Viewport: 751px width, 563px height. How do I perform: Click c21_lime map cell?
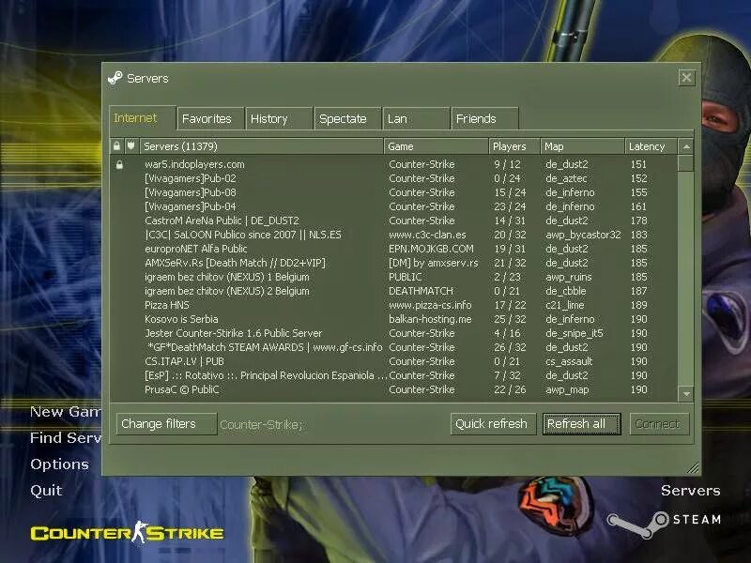pos(565,305)
